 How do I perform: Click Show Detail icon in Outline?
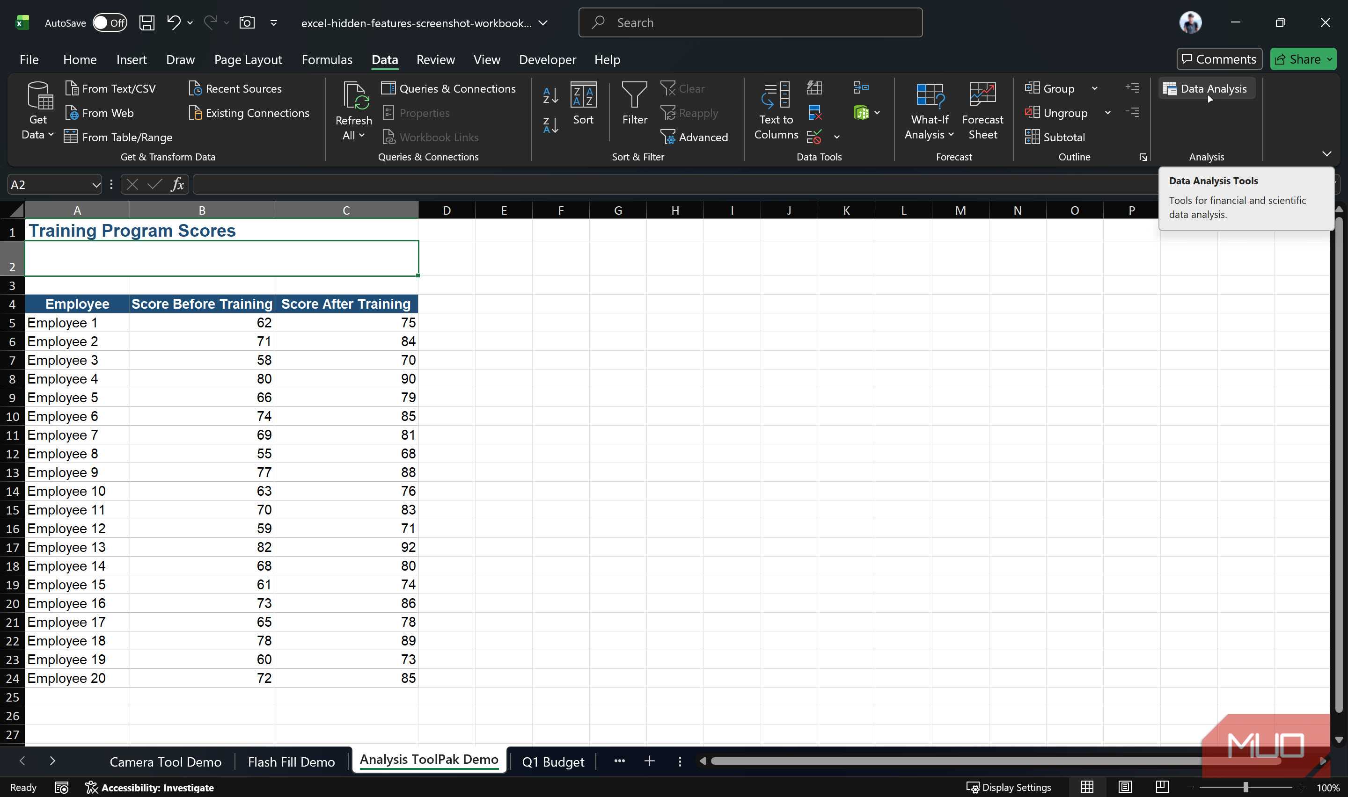pyautogui.click(x=1132, y=87)
